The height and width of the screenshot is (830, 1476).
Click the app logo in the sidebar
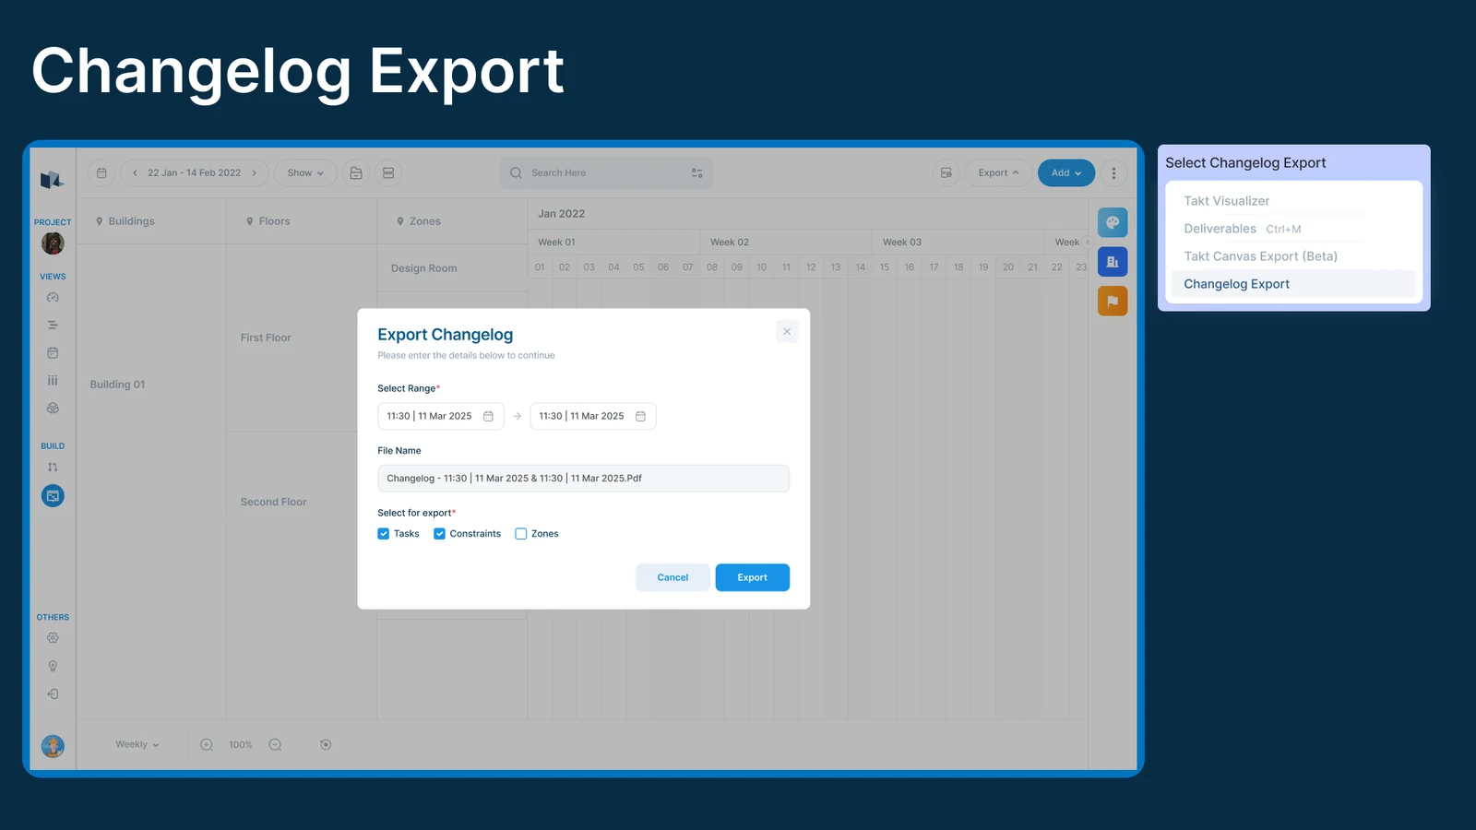[x=52, y=180]
